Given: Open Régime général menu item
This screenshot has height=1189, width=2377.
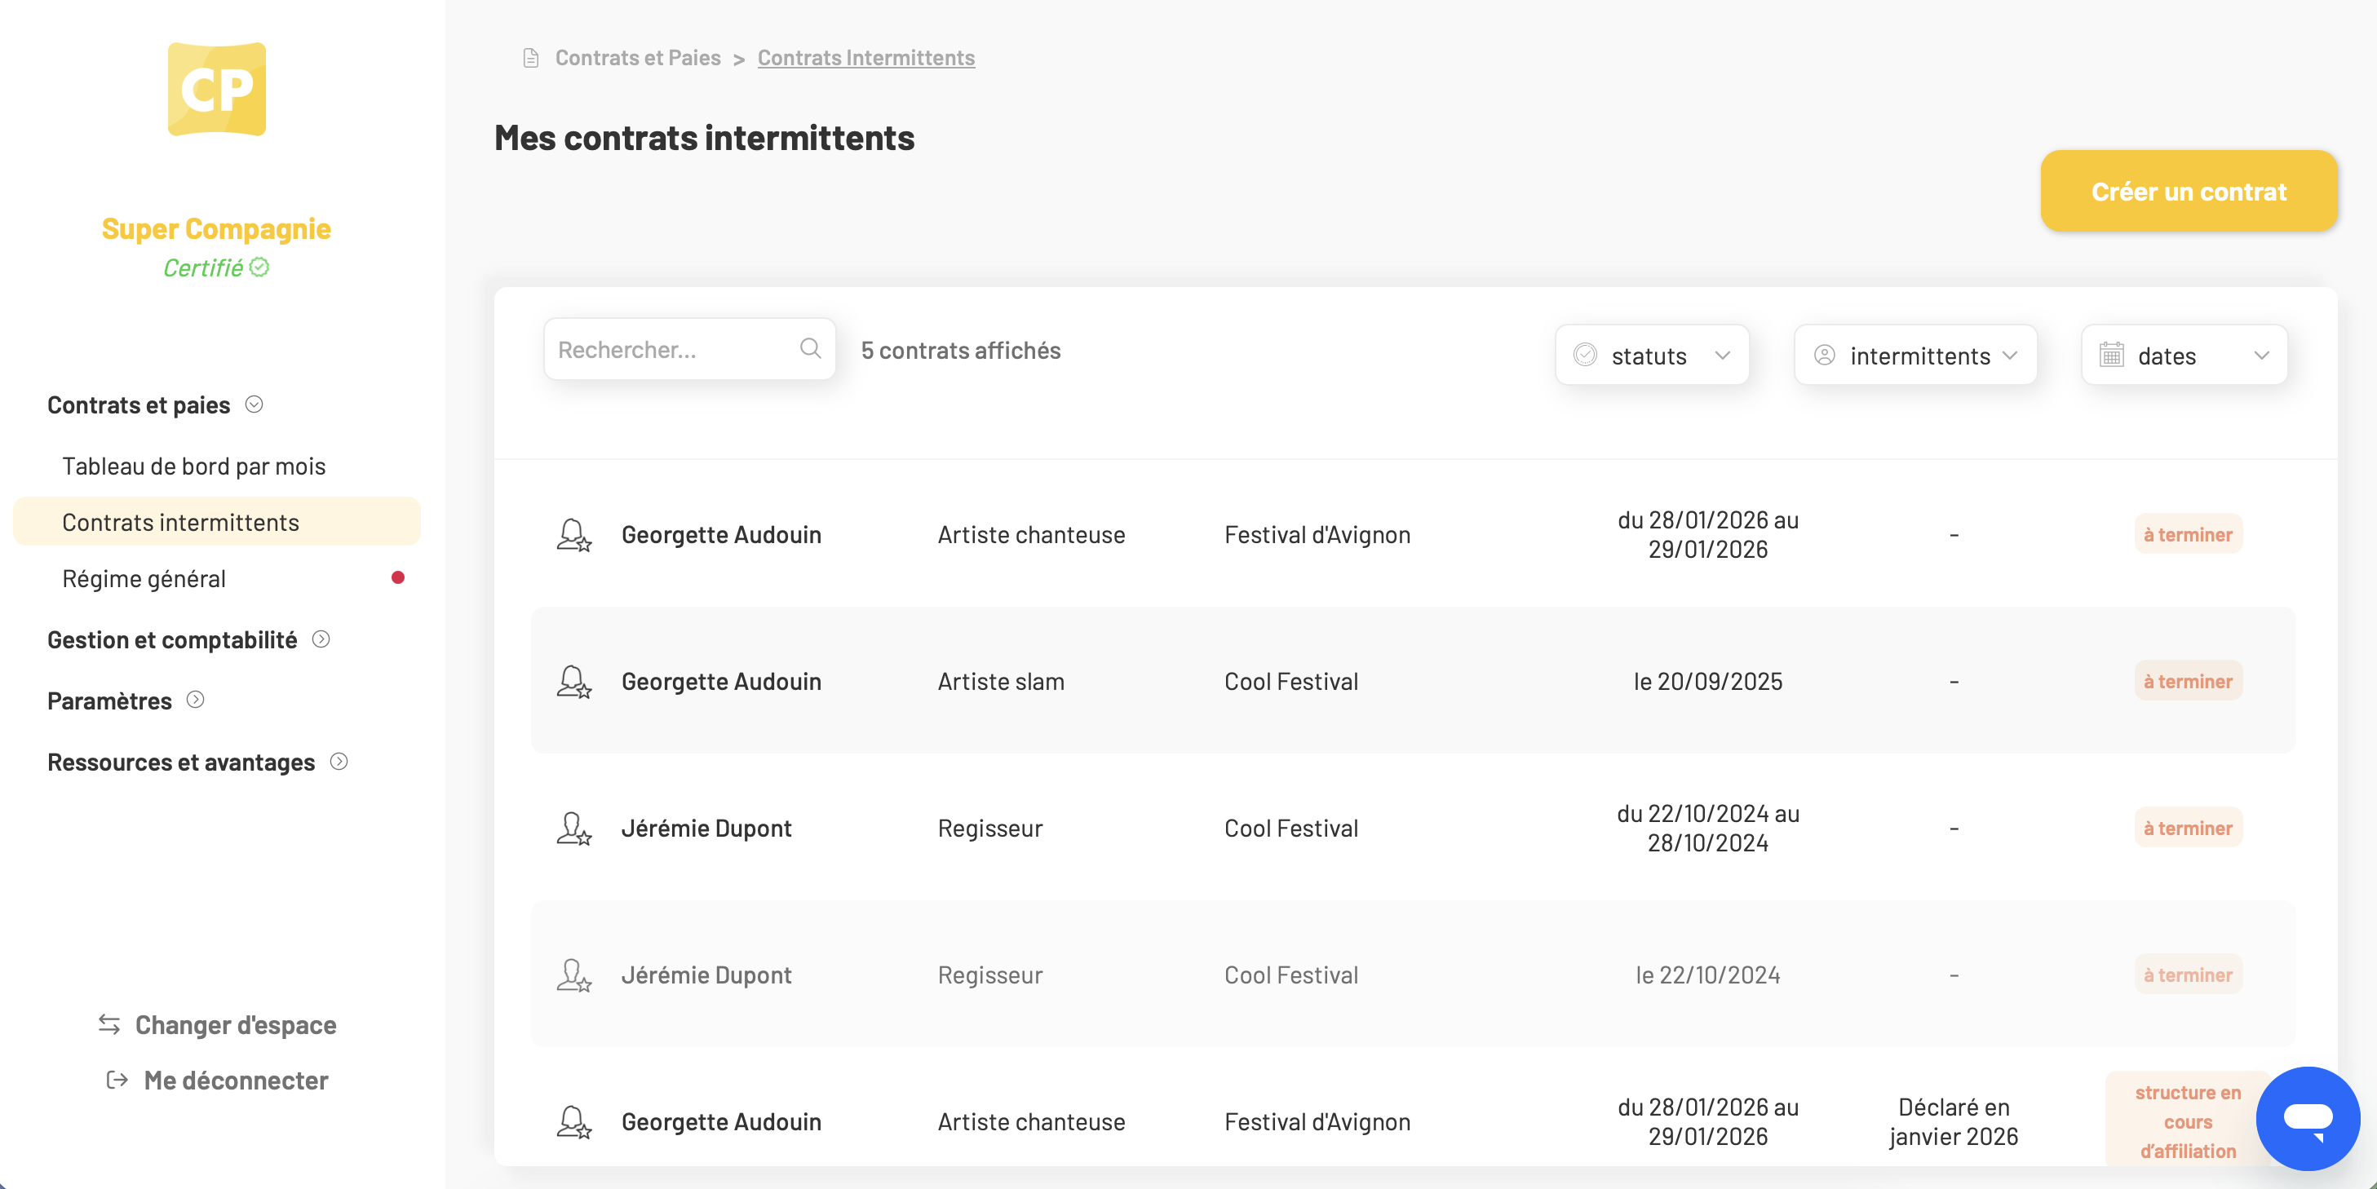Looking at the screenshot, I should [144, 578].
